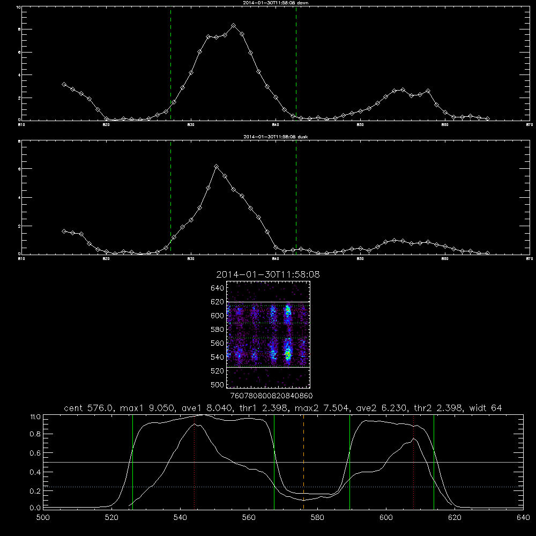The height and width of the screenshot is (536, 536).
Task: Click the x-axis label '820' under dusk plot
Action: point(106,259)
